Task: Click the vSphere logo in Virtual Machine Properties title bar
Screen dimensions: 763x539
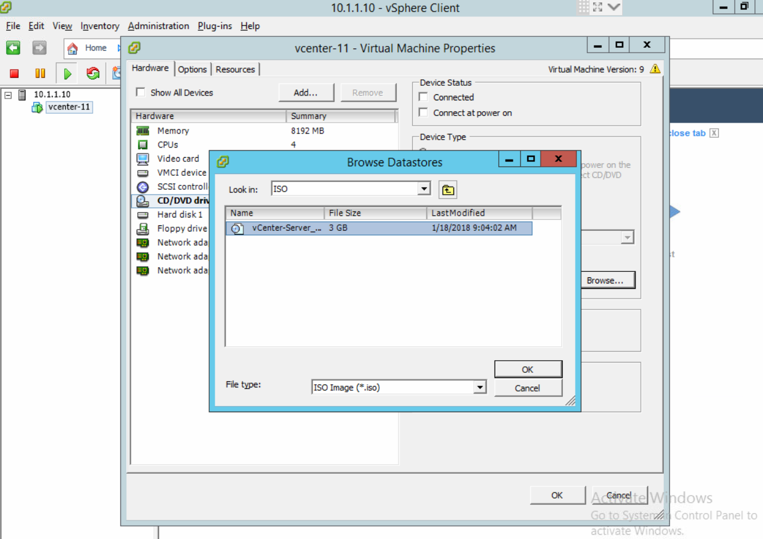Action: [134, 48]
